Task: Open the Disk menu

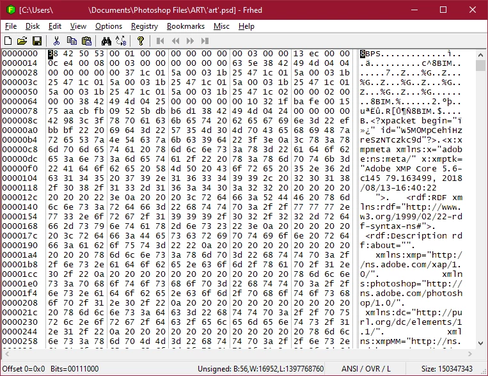Action: point(33,26)
